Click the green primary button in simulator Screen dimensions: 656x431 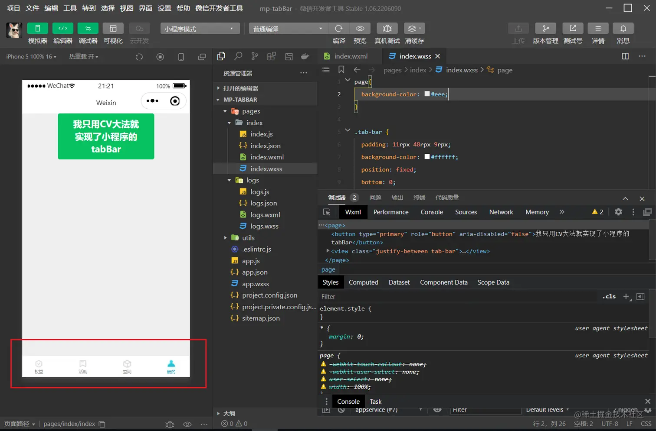point(106,136)
